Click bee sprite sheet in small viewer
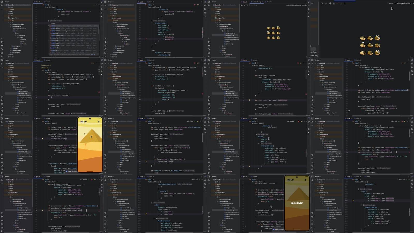The width and height of the screenshot is (414, 233). pyautogui.click(x=273, y=33)
